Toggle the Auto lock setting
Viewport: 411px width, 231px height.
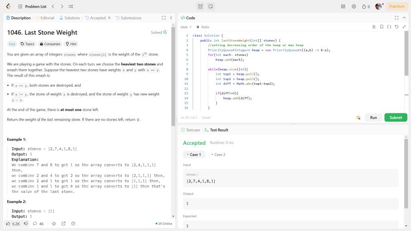point(202,27)
